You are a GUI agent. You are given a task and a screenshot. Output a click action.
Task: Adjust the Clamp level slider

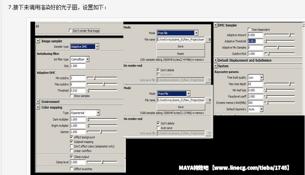tap(102, 162)
